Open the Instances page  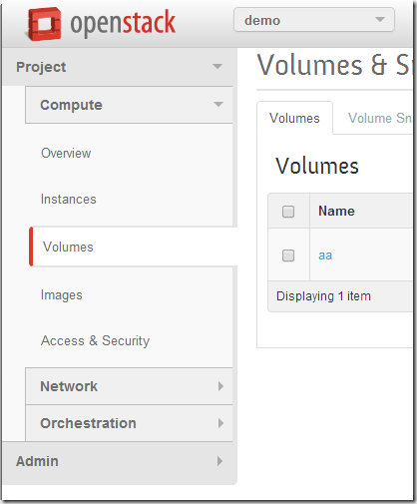pyautogui.click(x=69, y=199)
